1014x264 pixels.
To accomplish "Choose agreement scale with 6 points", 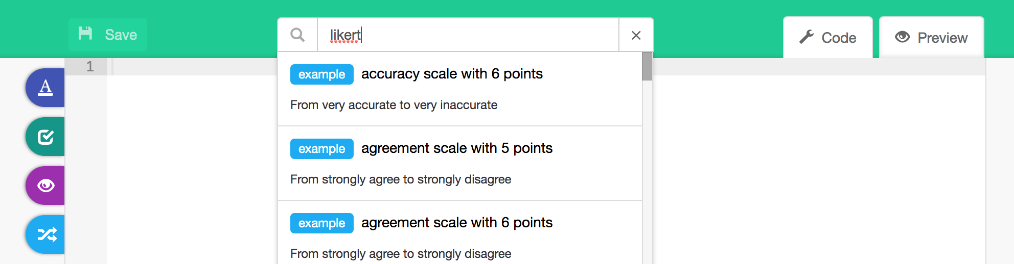I will 460,233.
